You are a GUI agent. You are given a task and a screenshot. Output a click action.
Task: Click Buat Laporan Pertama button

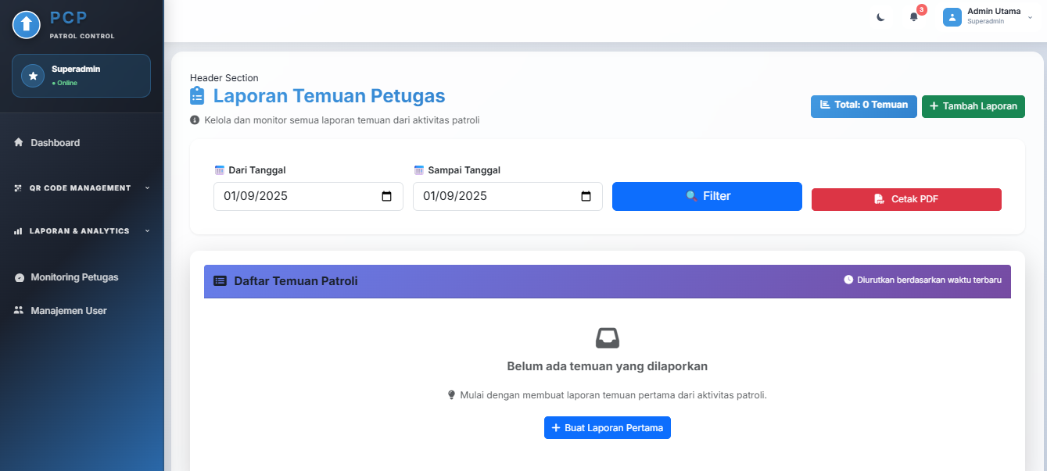(608, 428)
